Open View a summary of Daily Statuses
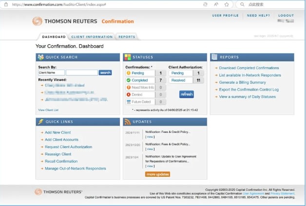The image size is (306, 206). [x=247, y=97]
